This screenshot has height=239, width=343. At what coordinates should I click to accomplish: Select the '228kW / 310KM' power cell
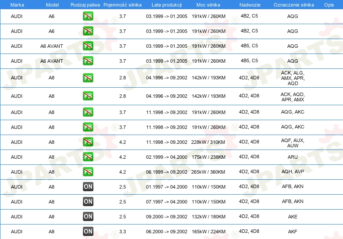(208, 142)
